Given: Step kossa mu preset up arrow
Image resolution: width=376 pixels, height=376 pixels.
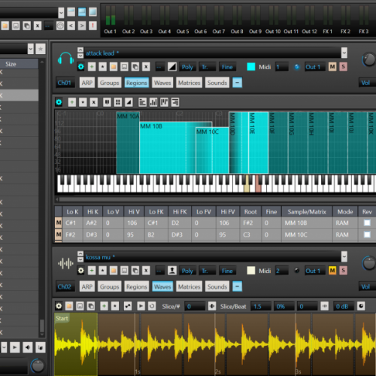Looking at the screenshot, I should (80, 253).
